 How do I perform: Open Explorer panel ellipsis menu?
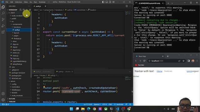[x=29, y=6]
